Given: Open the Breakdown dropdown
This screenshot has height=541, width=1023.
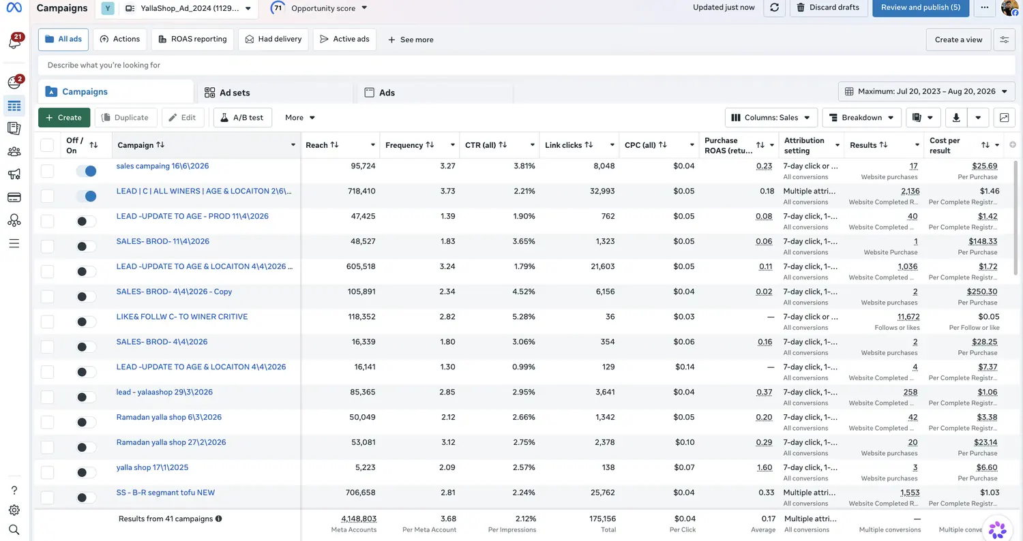Looking at the screenshot, I should (x=862, y=117).
